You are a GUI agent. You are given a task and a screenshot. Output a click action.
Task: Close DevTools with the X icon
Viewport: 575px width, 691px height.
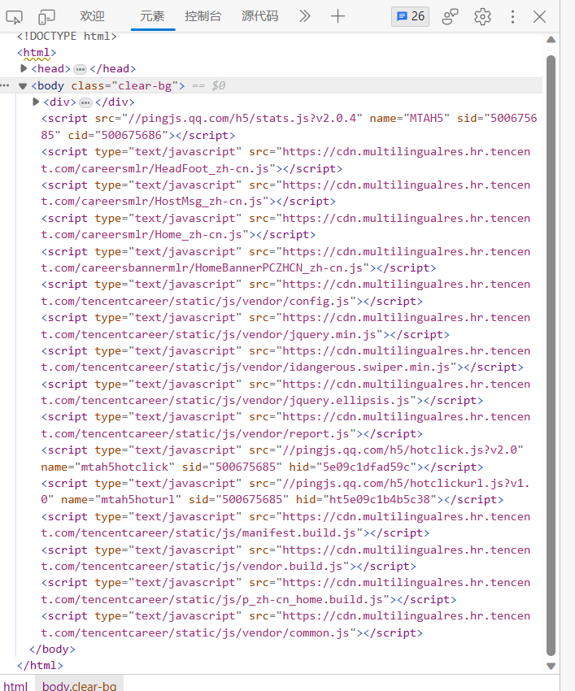click(539, 17)
